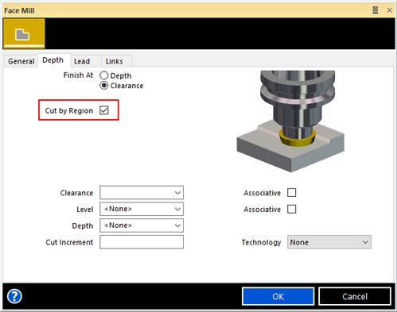This screenshot has height=312, width=397.
Task: Open the Links tab
Action: (115, 61)
